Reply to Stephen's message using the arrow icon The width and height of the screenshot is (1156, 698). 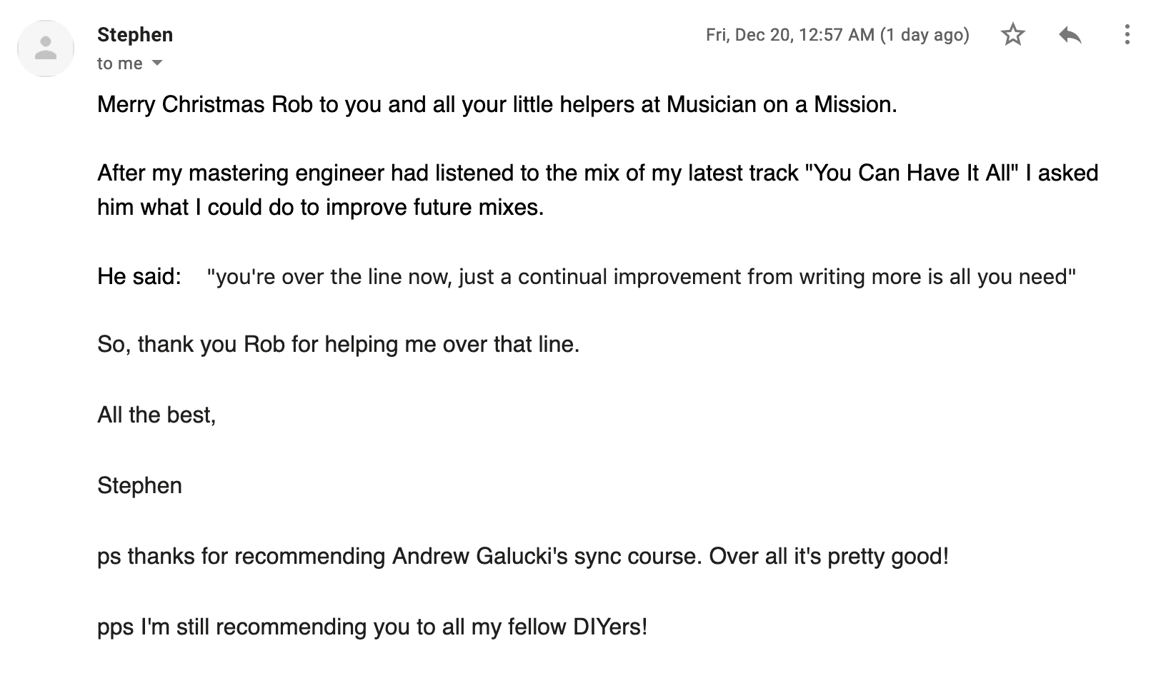pos(1070,34)
